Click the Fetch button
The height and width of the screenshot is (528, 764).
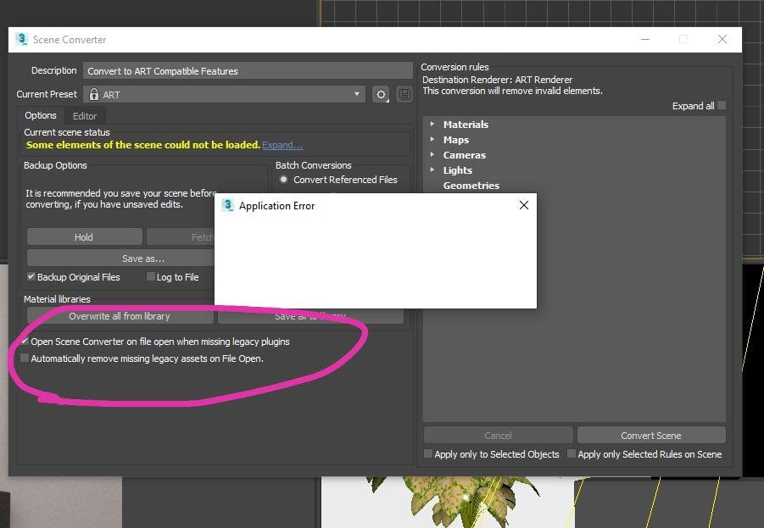click(x=181, y=237)
